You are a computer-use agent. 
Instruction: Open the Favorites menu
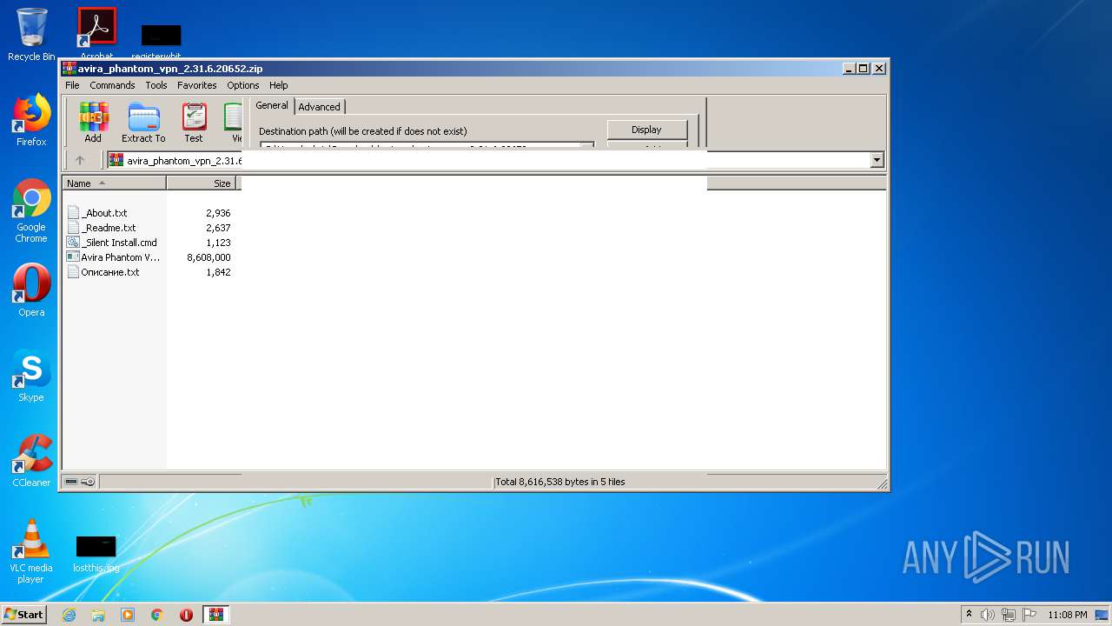(197, 85)
